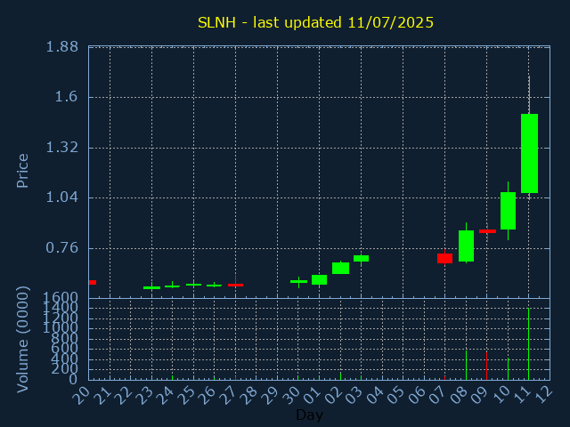This screenshot has width=570, height=427.
Task: Click the 1600 volume axis label
Action: [61, 298]
